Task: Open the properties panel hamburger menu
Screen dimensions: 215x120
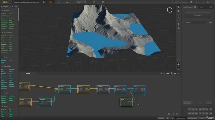Action: point(211,7)
